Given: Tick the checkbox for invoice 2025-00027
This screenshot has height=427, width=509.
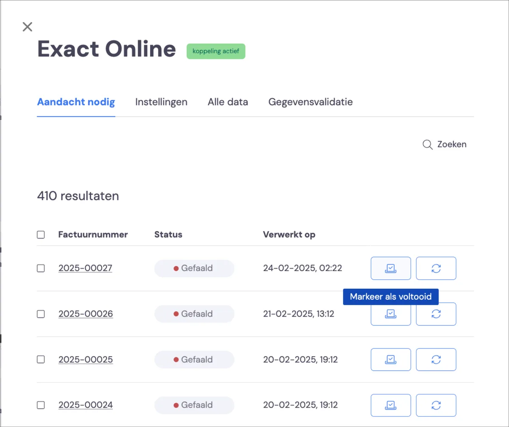Looking at the screenshot, I should (x=41, y=268).
